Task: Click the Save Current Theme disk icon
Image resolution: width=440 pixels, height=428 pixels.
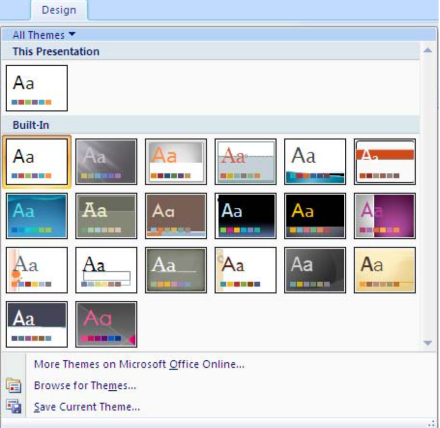Action: pos(14,407)
